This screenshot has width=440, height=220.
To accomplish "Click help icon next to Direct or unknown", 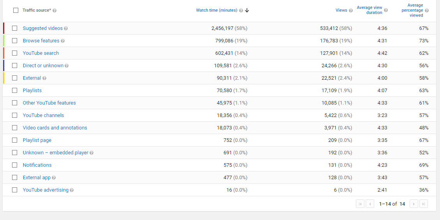I will pos(67,66).
